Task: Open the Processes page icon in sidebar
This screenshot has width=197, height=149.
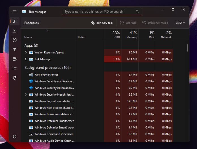Action: 14,21
